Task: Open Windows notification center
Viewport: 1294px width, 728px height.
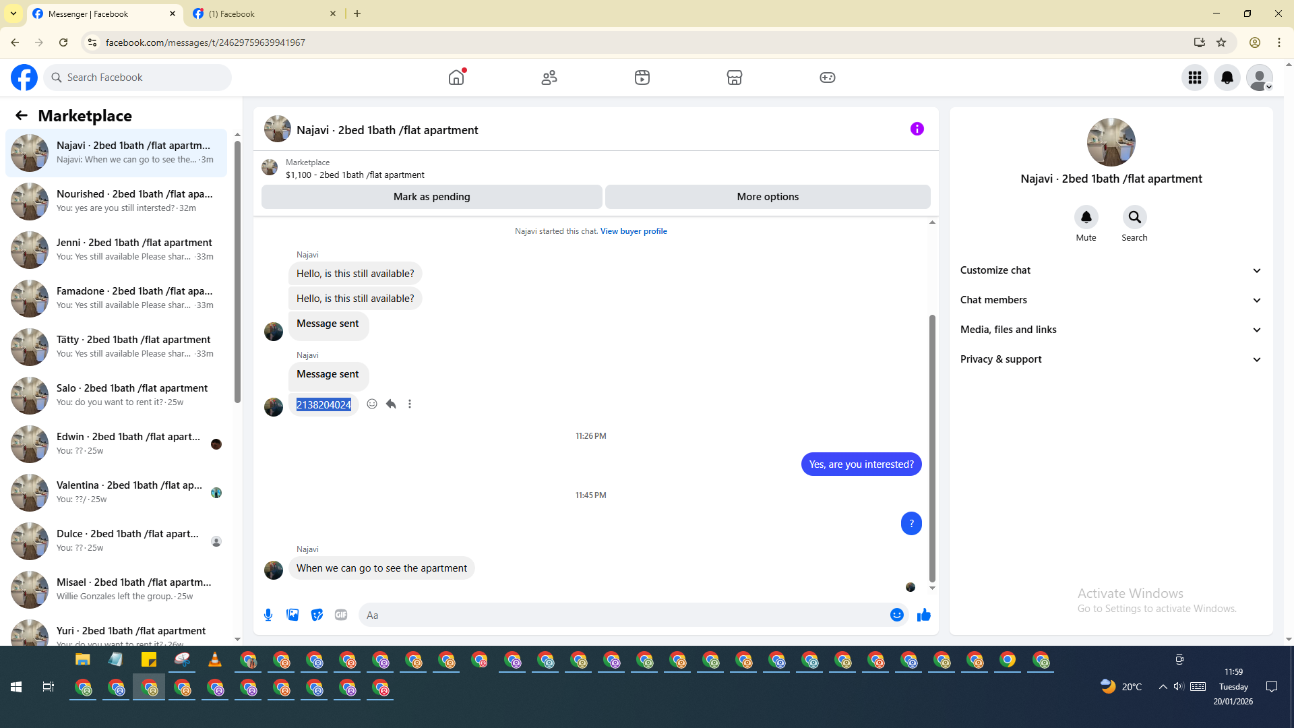Action: 1272,687
